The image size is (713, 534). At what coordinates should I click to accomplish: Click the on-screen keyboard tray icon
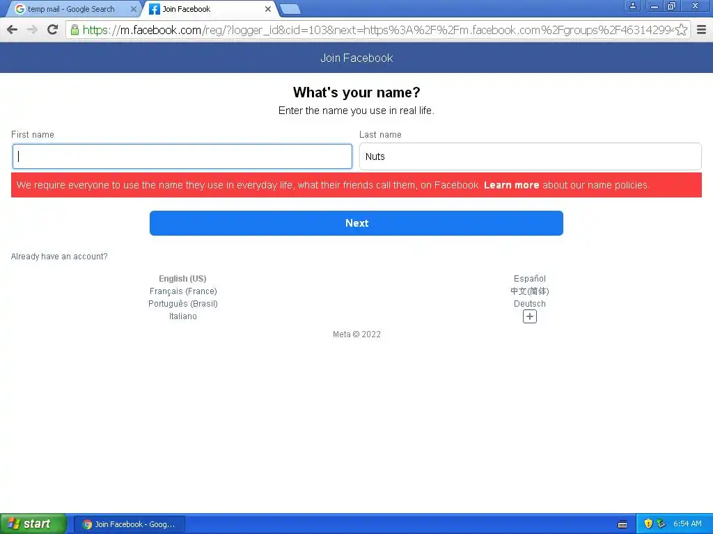coord(622,524)
